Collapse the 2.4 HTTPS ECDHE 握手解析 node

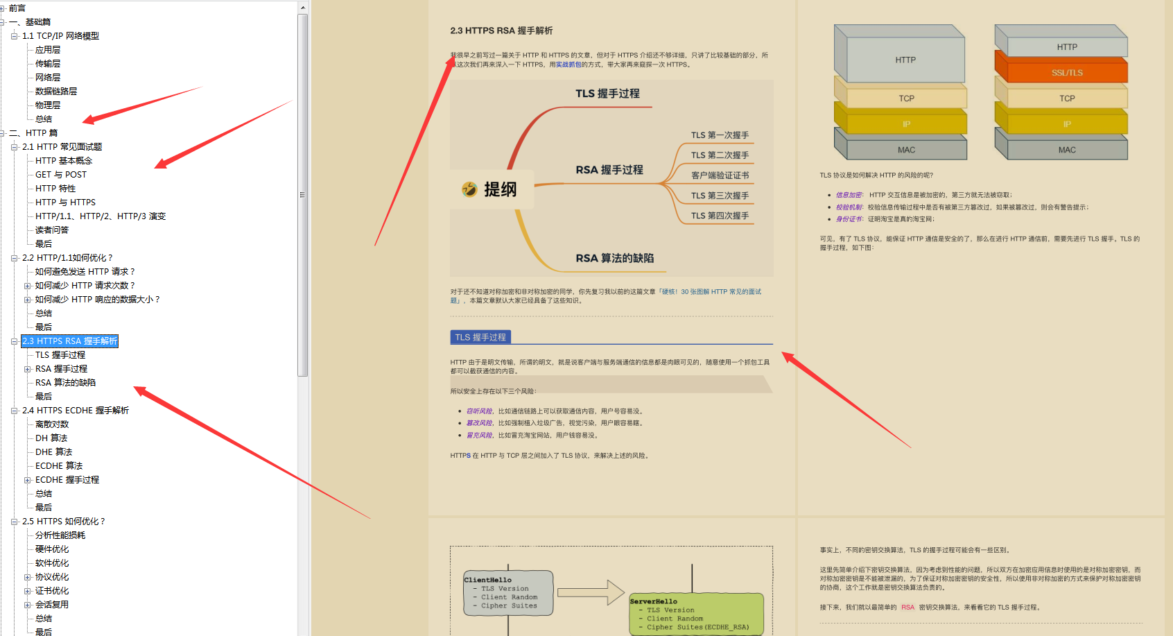click(x=15, y=411)
